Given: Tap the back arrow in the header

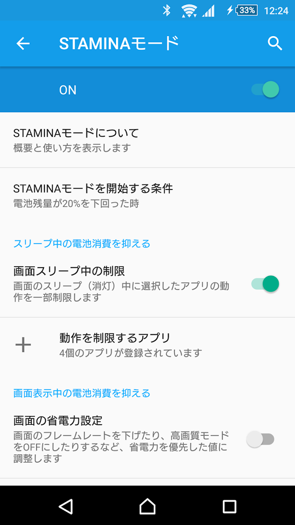Looking at the screenshot, I should click(x=23, y=44).
